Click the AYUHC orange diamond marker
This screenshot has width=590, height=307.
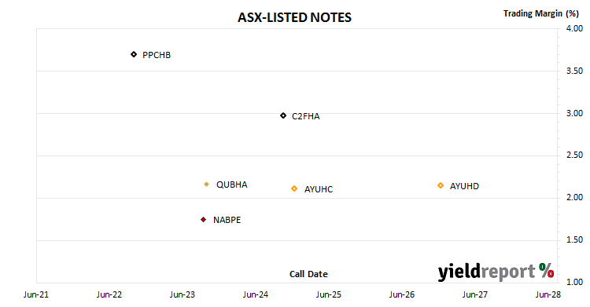294,188
